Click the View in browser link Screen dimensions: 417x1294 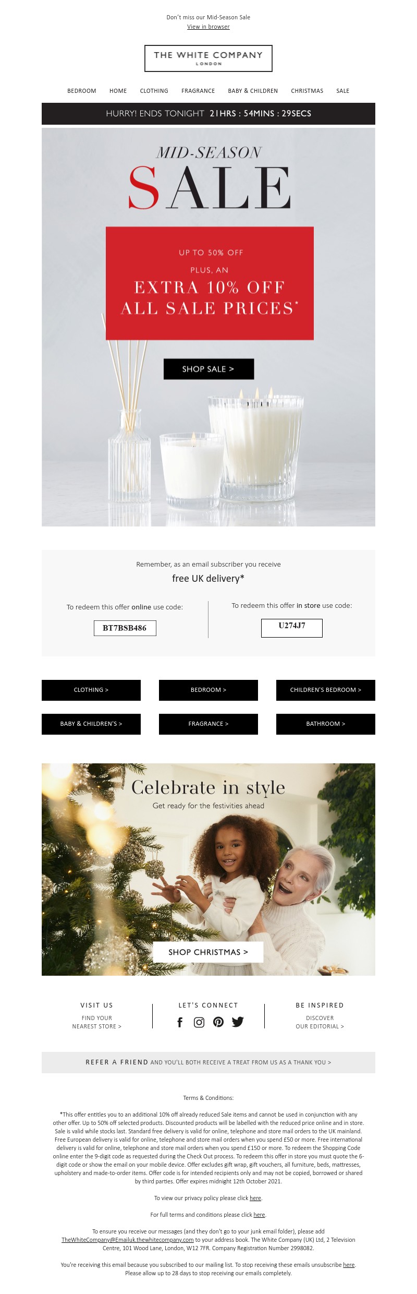point(208,27)
